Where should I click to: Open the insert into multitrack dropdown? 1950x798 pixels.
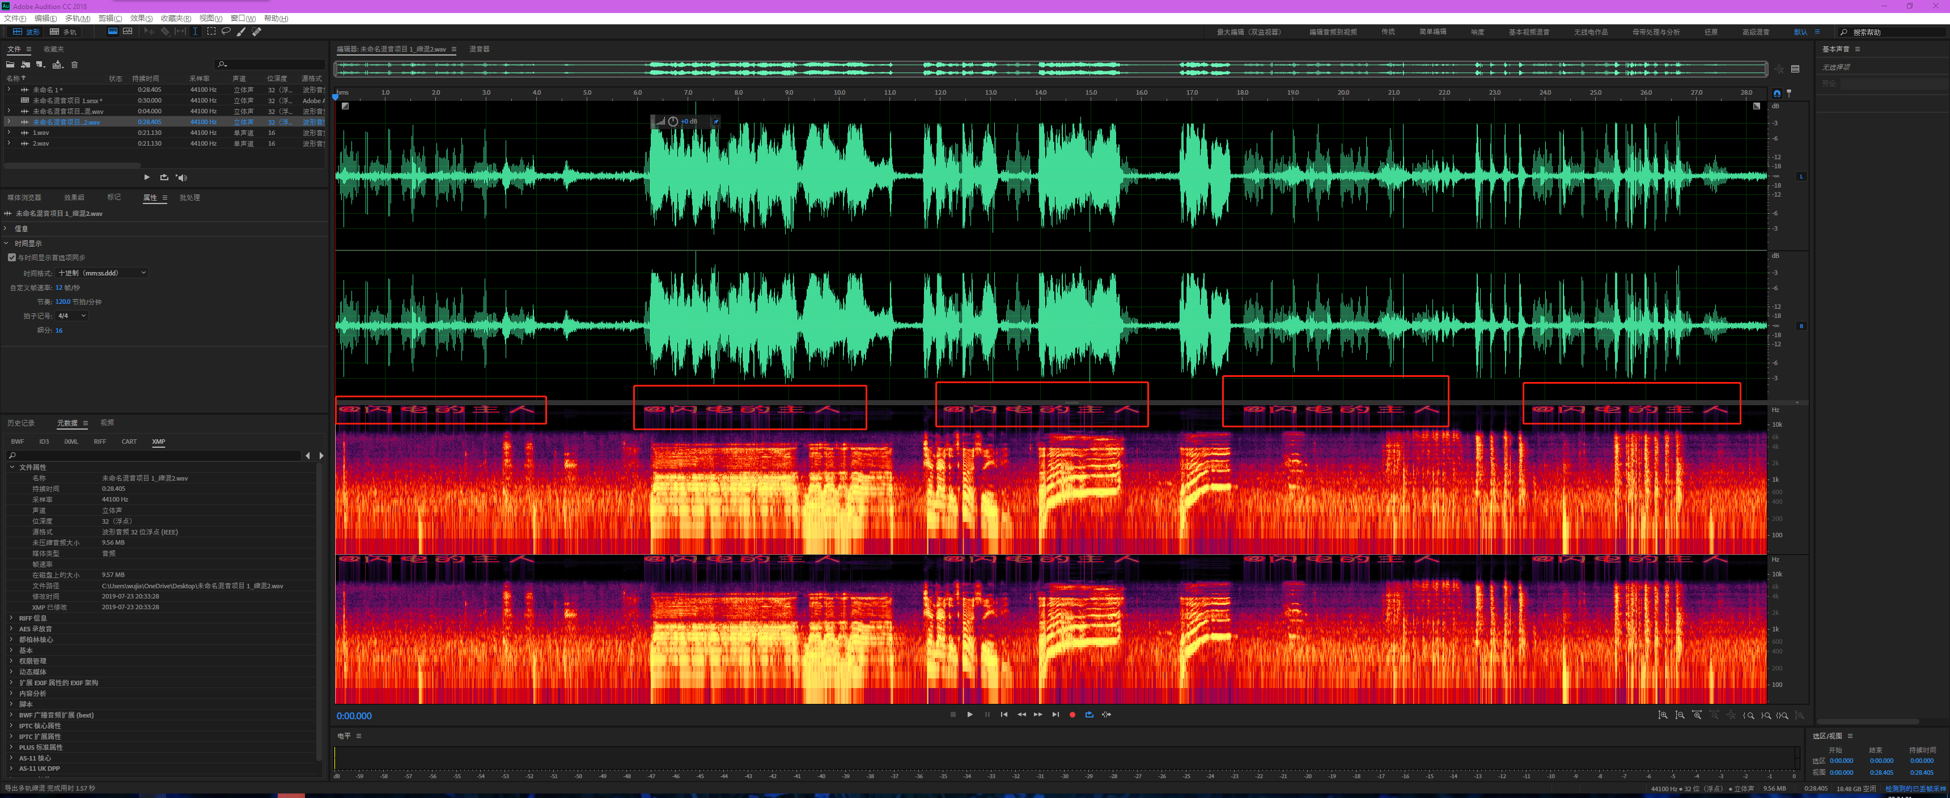pyautogui.click(x=57, y=65)
